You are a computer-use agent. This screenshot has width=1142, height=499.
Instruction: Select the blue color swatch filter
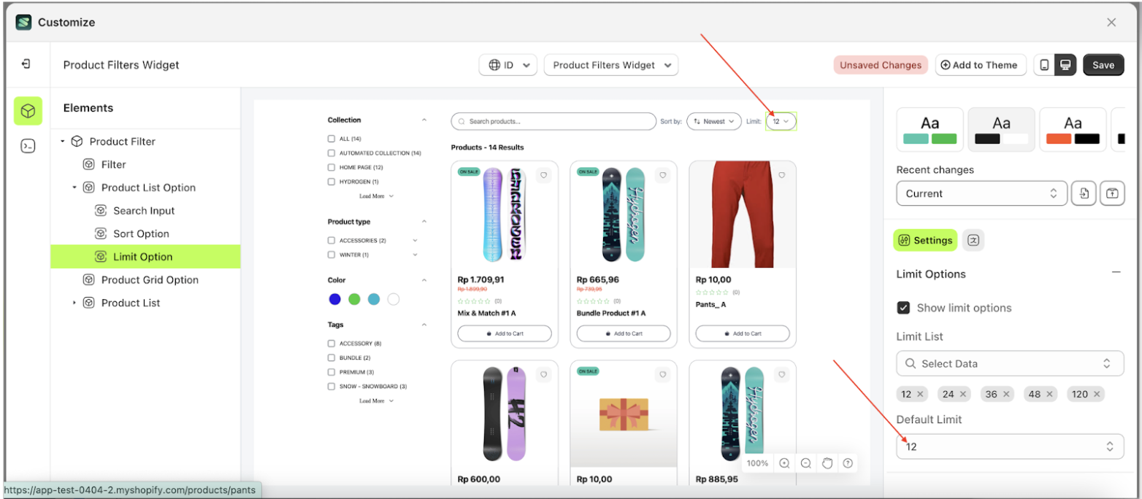click(334, 299)
